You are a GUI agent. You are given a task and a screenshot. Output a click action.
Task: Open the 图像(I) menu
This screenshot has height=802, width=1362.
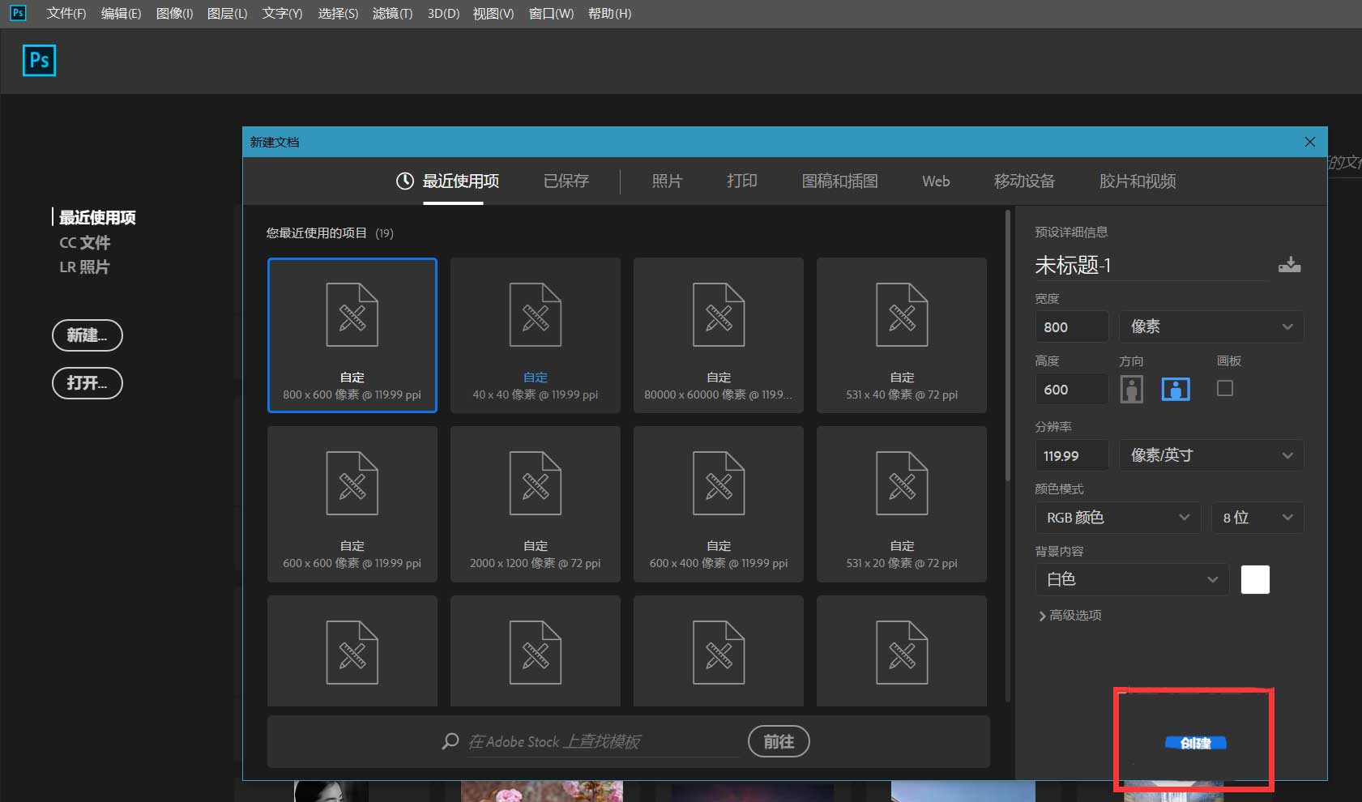click(x=174, y=13)
